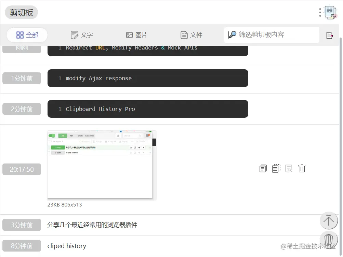Viewport: 343px width, 257px height.
Task: Click the 20:17:50 timestamp label
Action: pyautogui.click(x=22, y=169)
